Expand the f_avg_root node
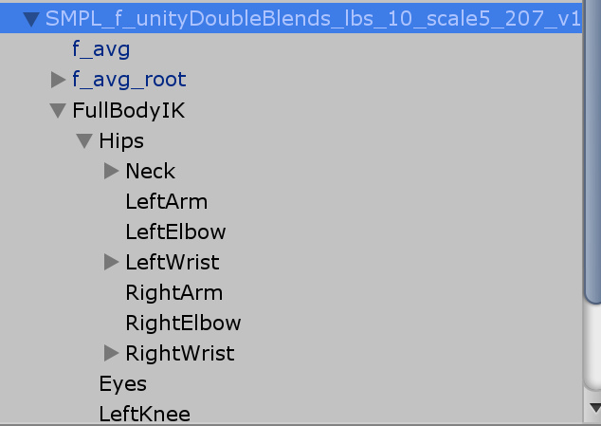 tap(59, 80)
